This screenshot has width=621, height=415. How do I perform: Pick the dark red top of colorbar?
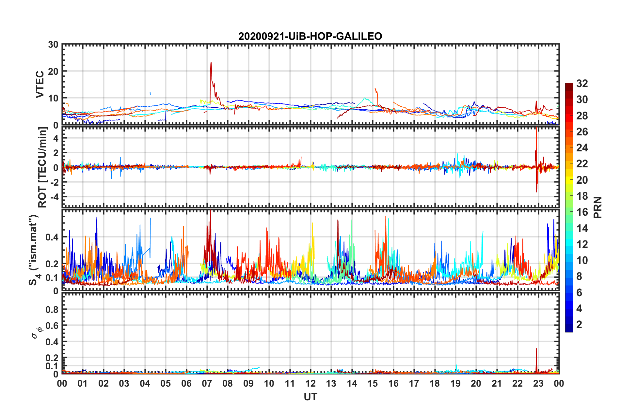pyautogui.click(x=569, y=85)
